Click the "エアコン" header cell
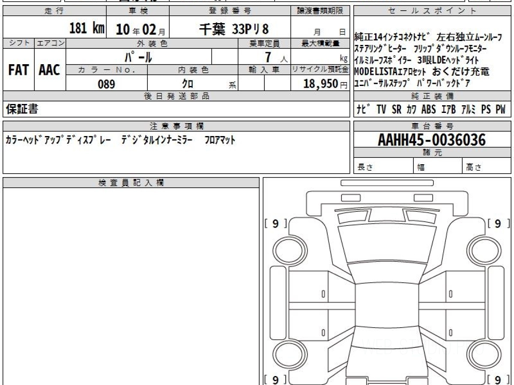The image size is (514, 385). click(50, 43)
